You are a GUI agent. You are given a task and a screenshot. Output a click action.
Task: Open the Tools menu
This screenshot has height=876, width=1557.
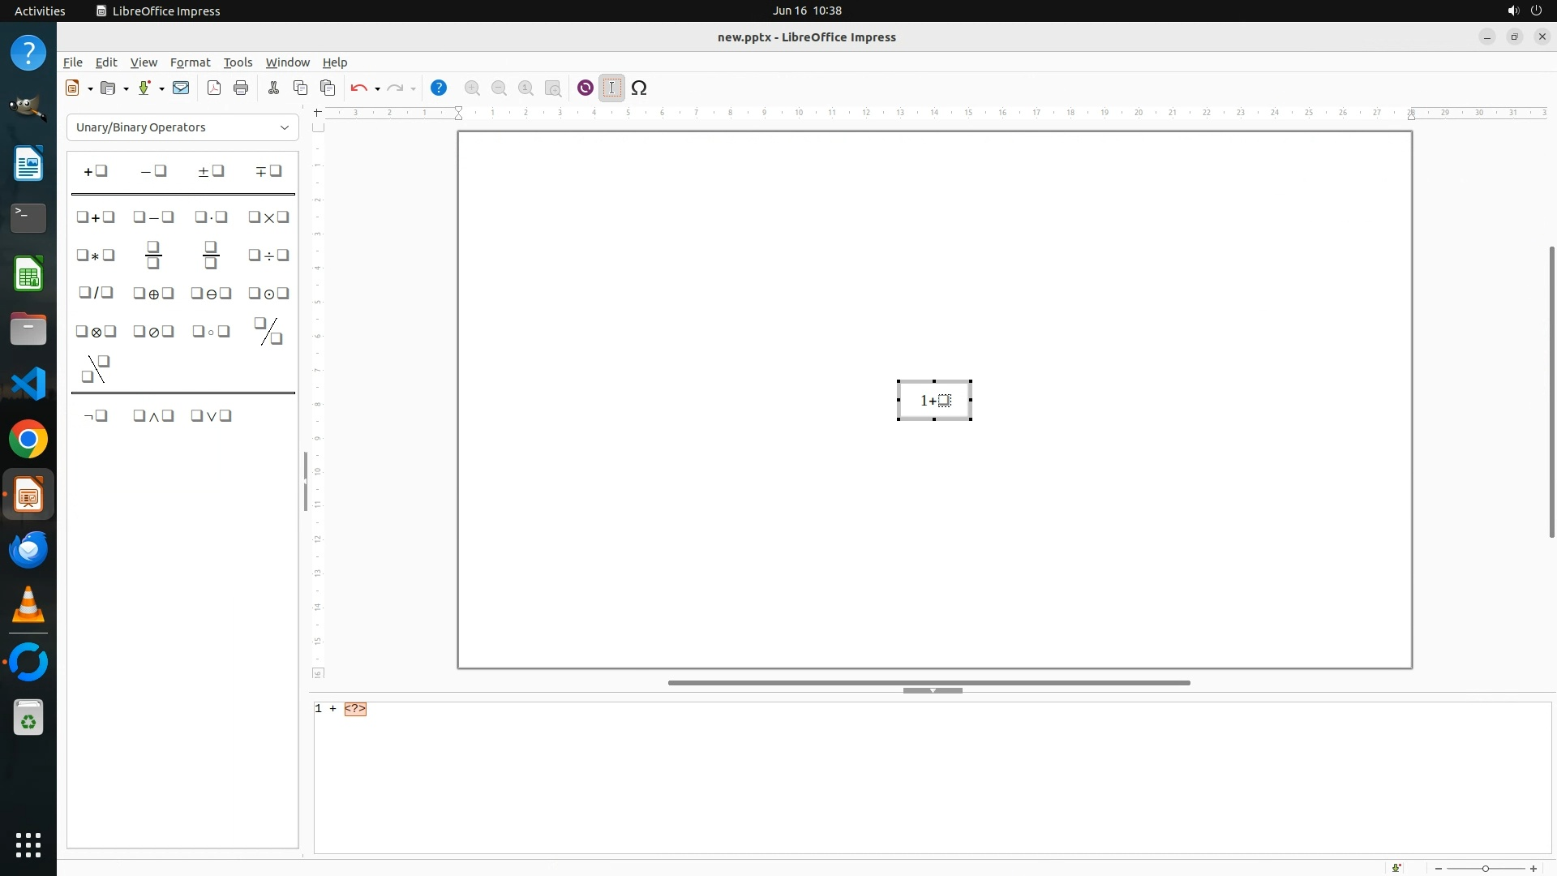[238, 62]
